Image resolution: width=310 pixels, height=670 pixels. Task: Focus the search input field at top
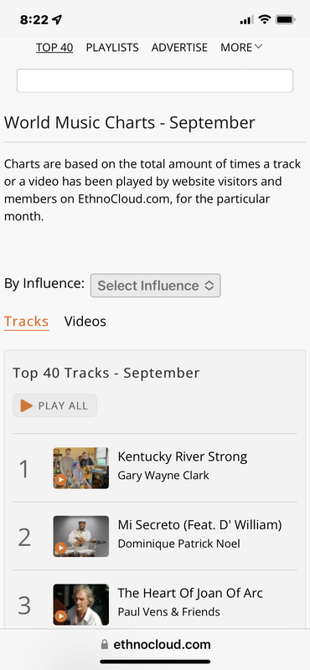[155, 80]
